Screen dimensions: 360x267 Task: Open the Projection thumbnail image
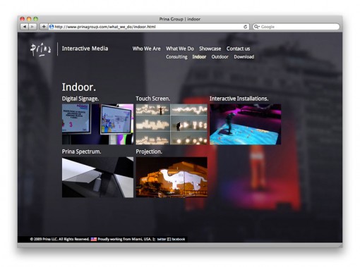172,178
